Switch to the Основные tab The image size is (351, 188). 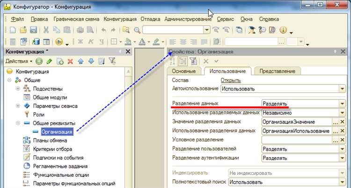pyautogui.click(x=184, y=71)
